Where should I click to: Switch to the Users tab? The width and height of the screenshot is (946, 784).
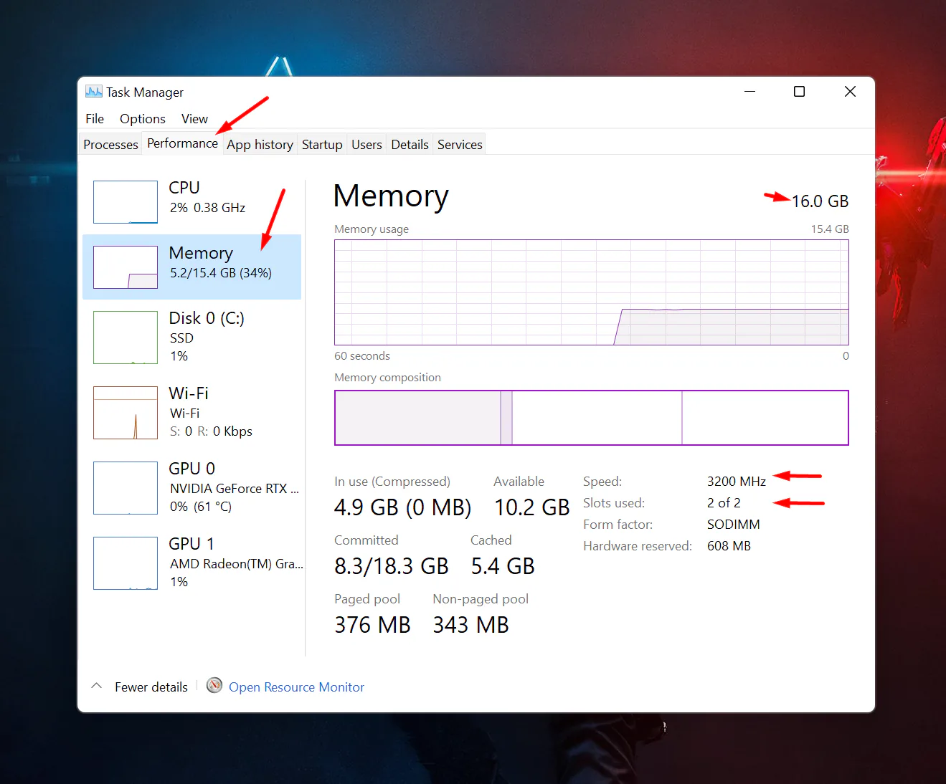click(366, 144)
